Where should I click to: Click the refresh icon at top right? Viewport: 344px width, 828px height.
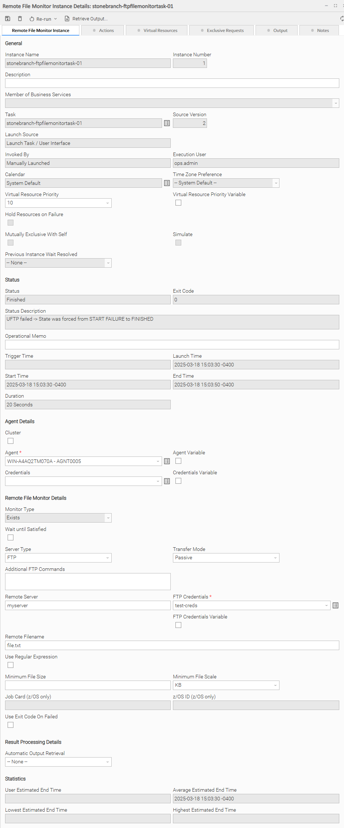(341, 19)
